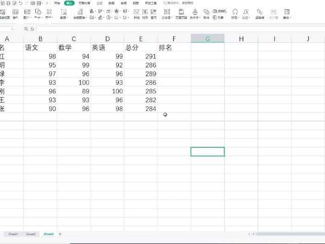Insert a pie chart from the ribbon
The height and width of the screenshot is (244, 325).
tap(108, 18)
